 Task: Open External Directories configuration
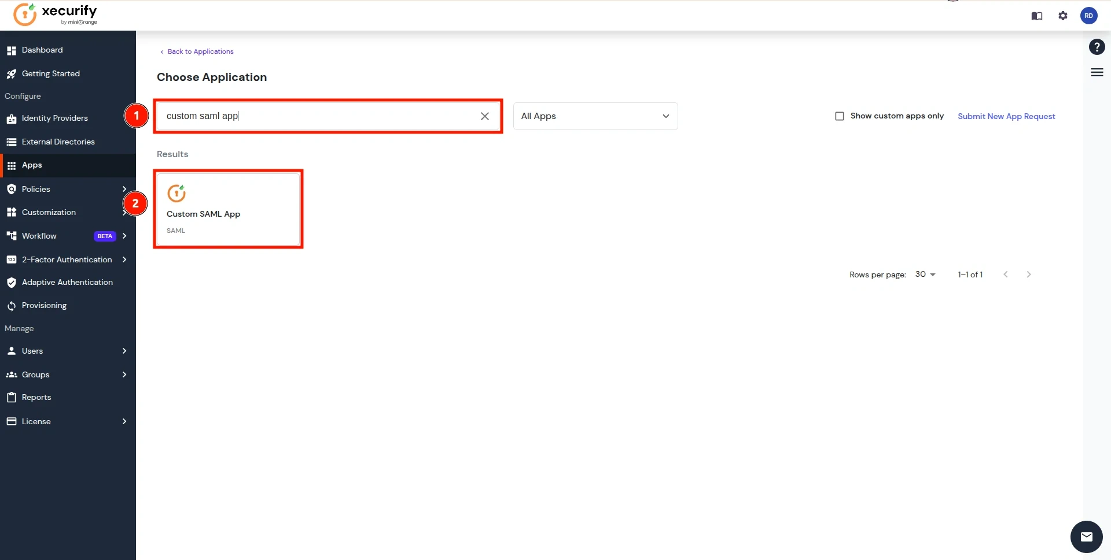pyautogui.click(x=58, y=142)
